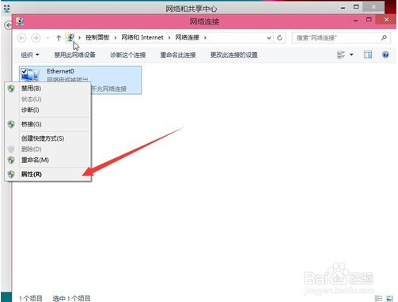The width and height of the screenshot is (398, 302).
Task: Click the Network Connections window title icon
Action: tap(20, 21)
